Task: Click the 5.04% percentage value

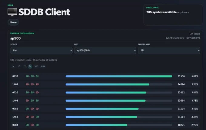Action: (x=195, y=76)
